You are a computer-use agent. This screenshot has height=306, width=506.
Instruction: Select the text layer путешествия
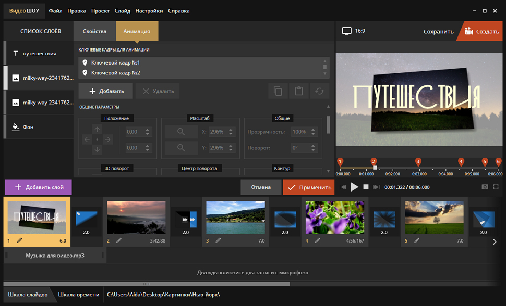[x=39, y=53]
